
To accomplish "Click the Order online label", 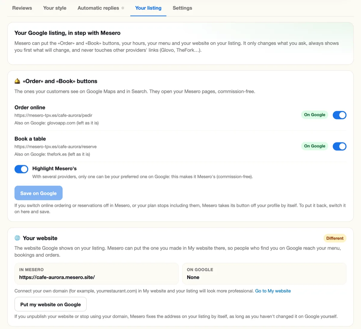I will point(30,107).
